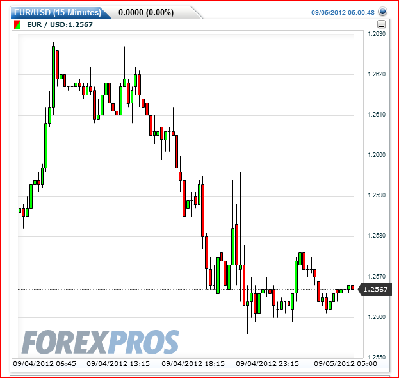Click the 1.2630 price axis label
This screenshot has width=399, height=378.
(377, 34)
